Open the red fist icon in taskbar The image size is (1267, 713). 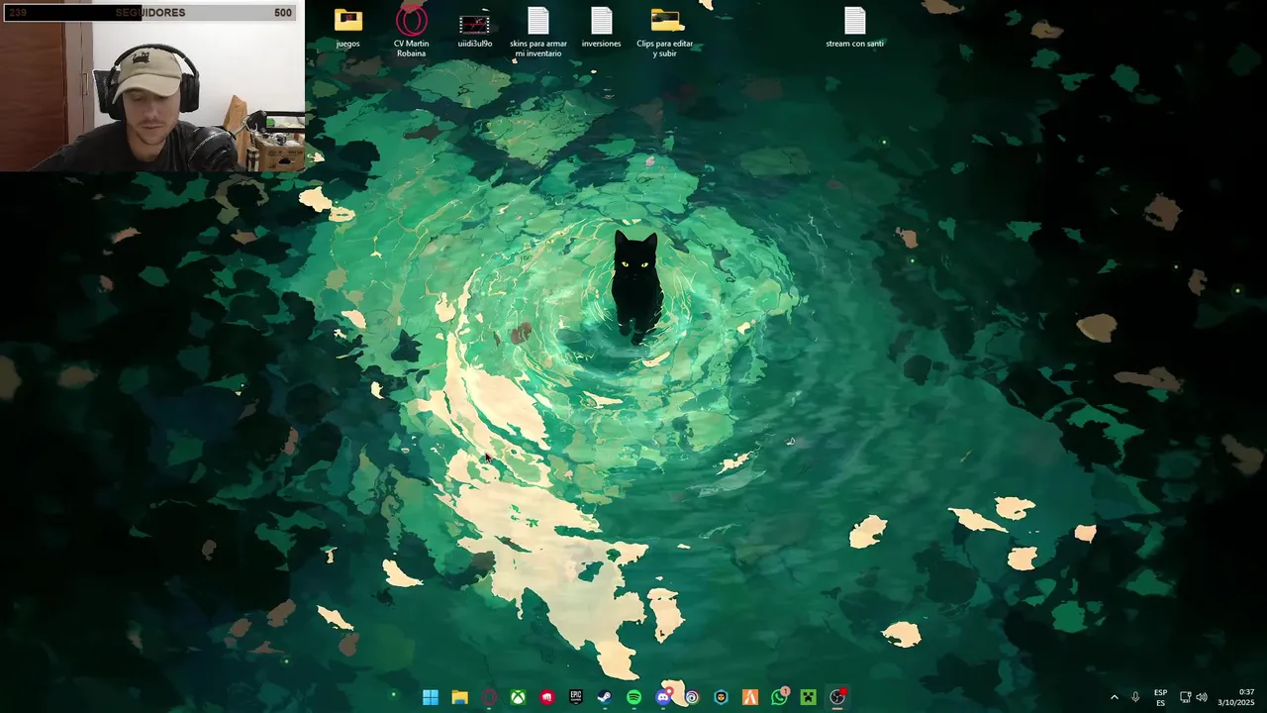pyautogui.click(x=547, y=697)
